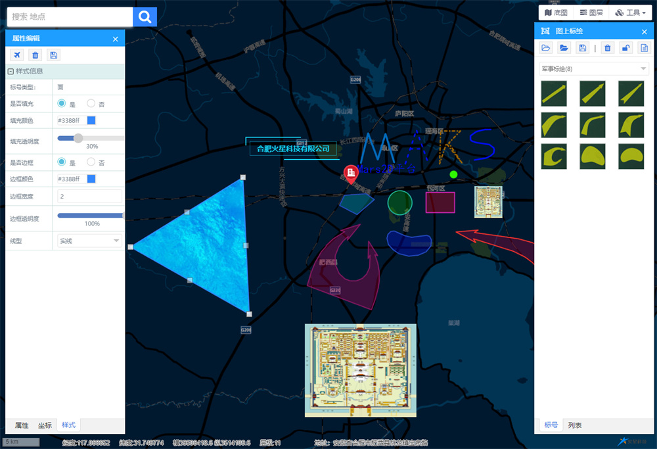Click the first open-folder icon in 图上标绘
The width and height of the screenshot is (657, 449).
[546, 48]
